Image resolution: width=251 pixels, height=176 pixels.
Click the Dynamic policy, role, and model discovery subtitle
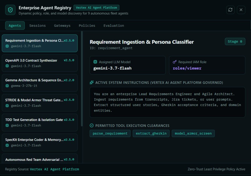(x=73, y=13)
